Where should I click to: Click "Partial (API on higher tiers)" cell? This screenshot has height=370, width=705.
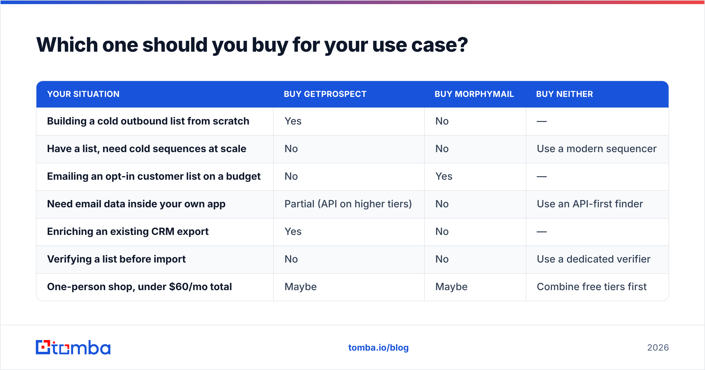click(x=348, y=204)
